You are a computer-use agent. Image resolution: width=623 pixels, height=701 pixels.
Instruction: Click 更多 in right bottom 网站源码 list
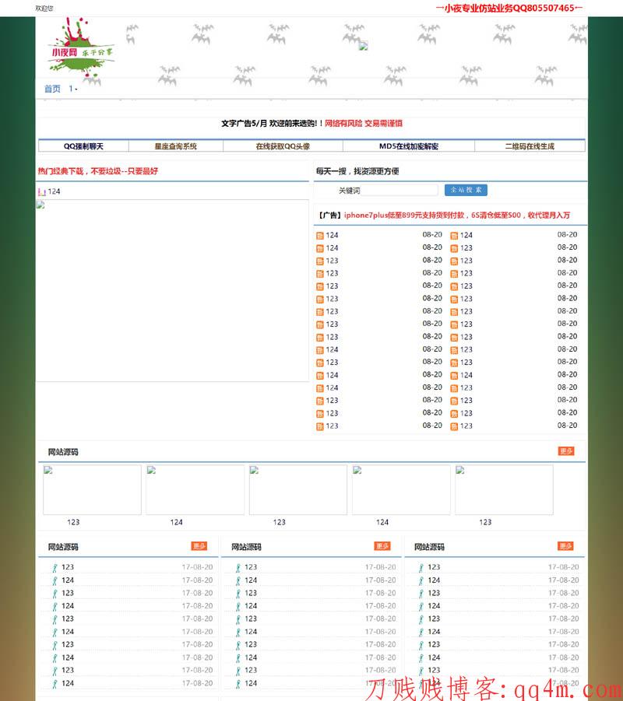pyautogui.click(x=565, y=546)
